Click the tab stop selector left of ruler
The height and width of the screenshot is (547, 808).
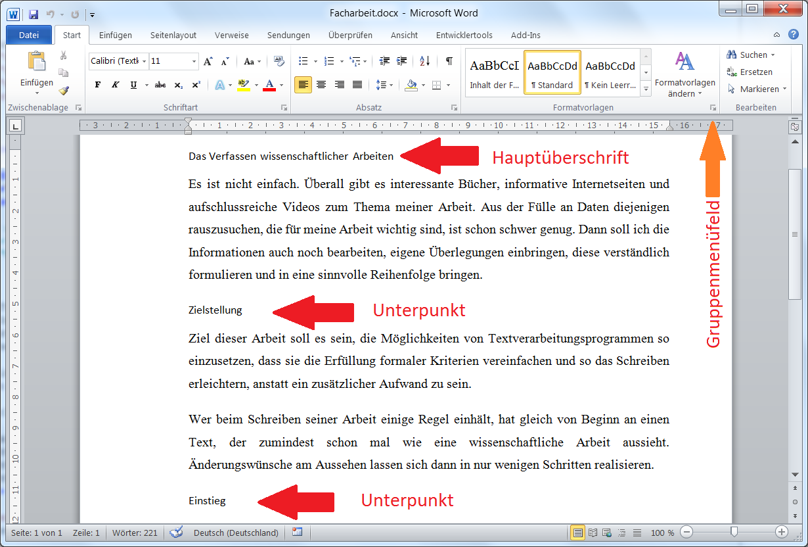click(x=16, y=126)
